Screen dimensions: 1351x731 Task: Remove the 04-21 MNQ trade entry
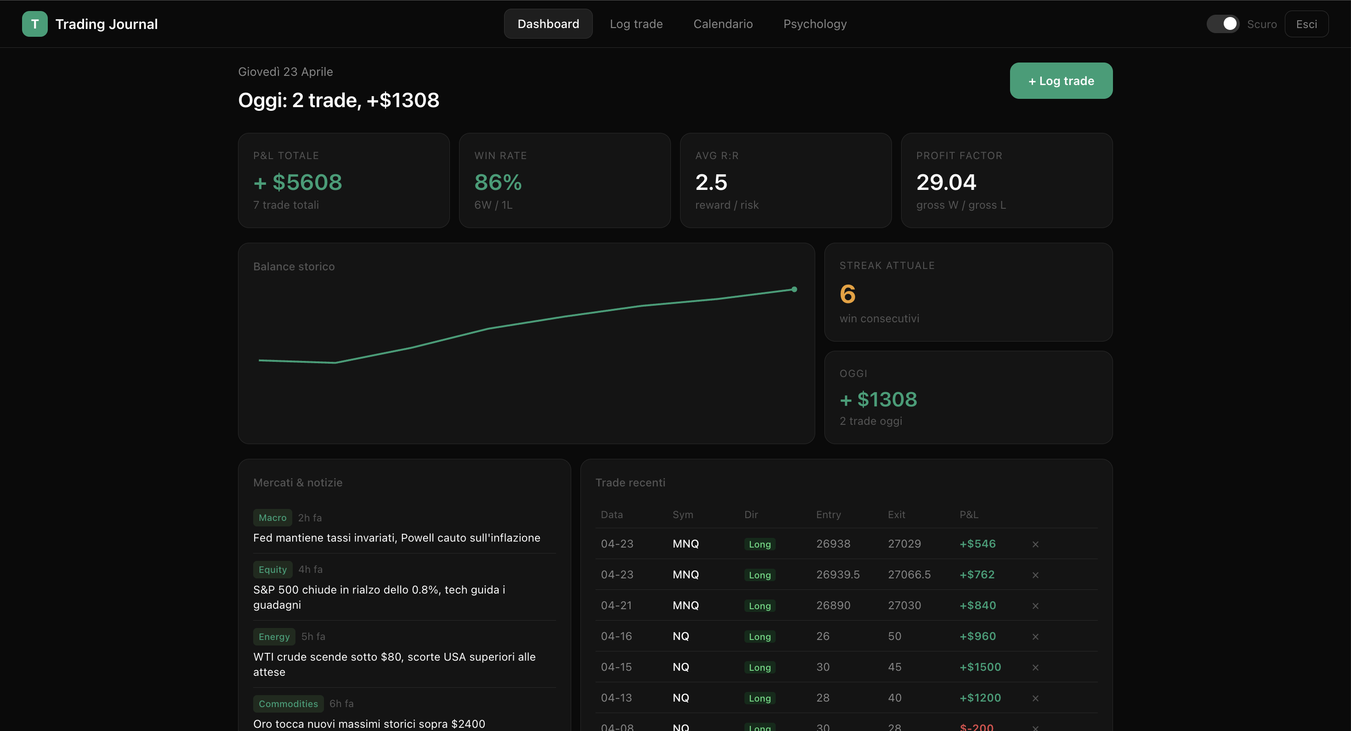tap(1036, 605)
